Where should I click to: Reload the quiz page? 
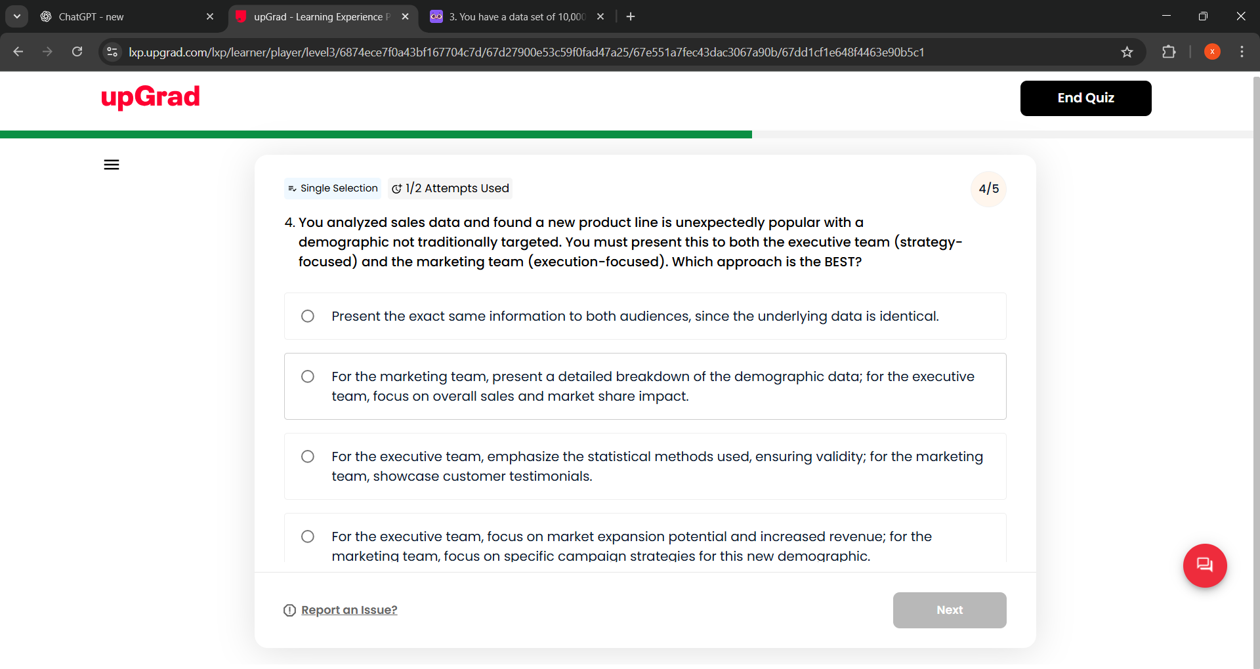[x=77, y=52]
